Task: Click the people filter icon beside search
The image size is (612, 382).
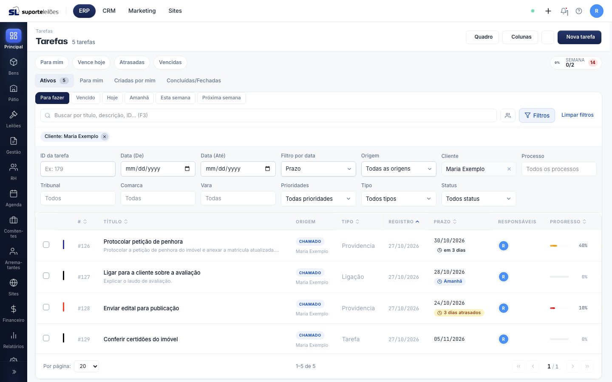Action: click(x=508, y=115)
